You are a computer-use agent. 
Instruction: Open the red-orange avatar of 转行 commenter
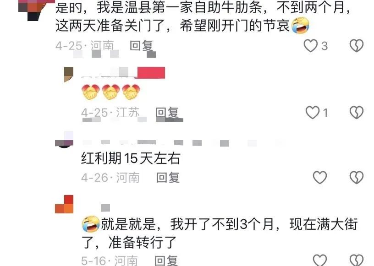64,204
